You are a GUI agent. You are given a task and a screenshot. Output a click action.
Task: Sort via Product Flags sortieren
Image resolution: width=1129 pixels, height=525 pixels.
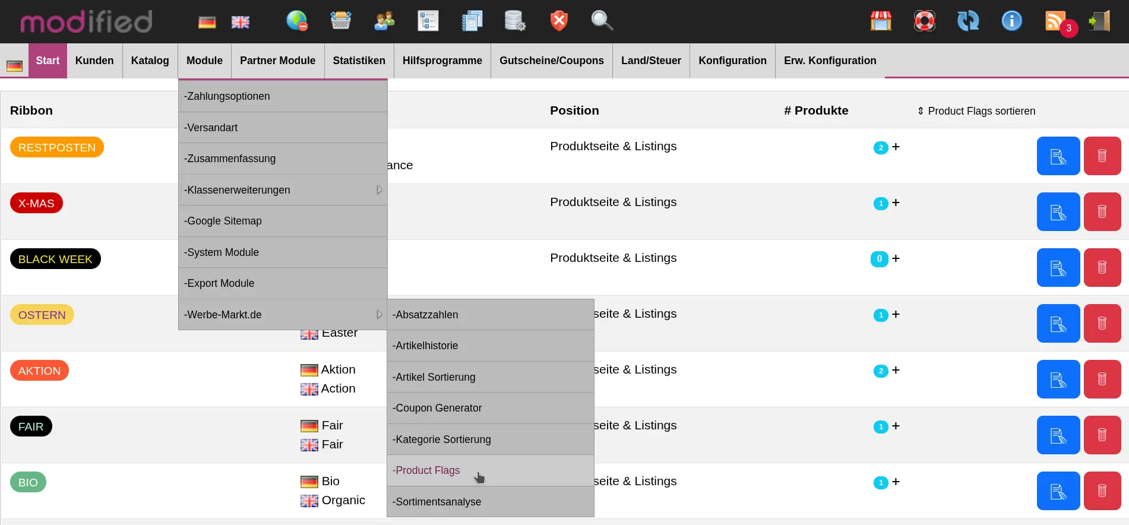pyautogui.click(x=976, y=111)
